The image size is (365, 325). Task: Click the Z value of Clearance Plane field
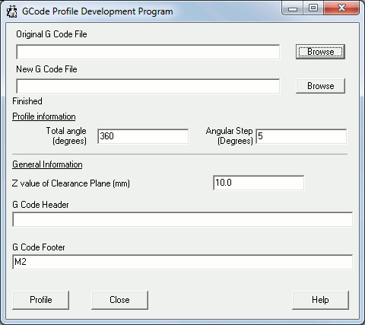point(259,183)
